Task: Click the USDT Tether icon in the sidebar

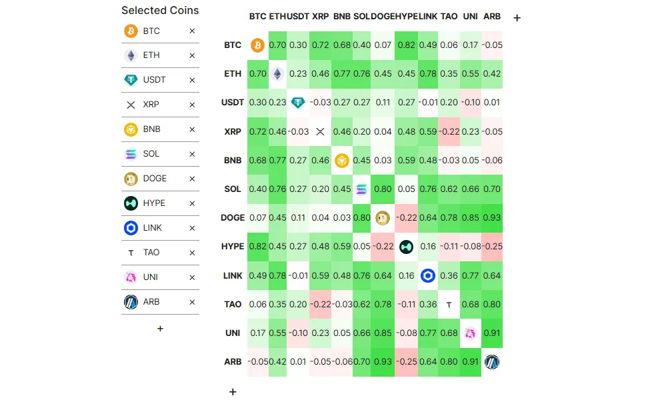Action: pyautogui.click(x=131, y=80)
